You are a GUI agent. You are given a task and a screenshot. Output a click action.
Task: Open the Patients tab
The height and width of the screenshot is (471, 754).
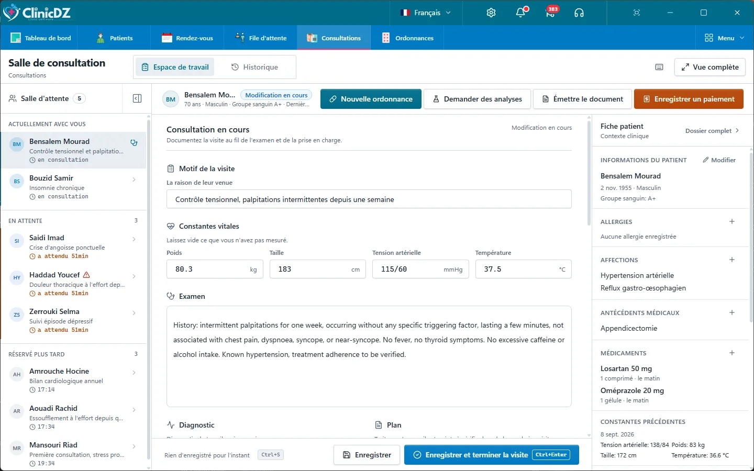click(114, 38)
